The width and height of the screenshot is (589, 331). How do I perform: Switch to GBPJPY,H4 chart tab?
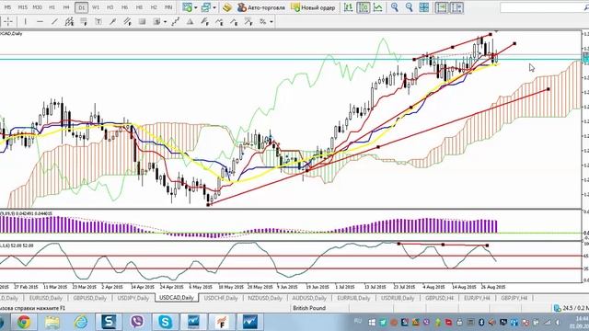point(514,298)
